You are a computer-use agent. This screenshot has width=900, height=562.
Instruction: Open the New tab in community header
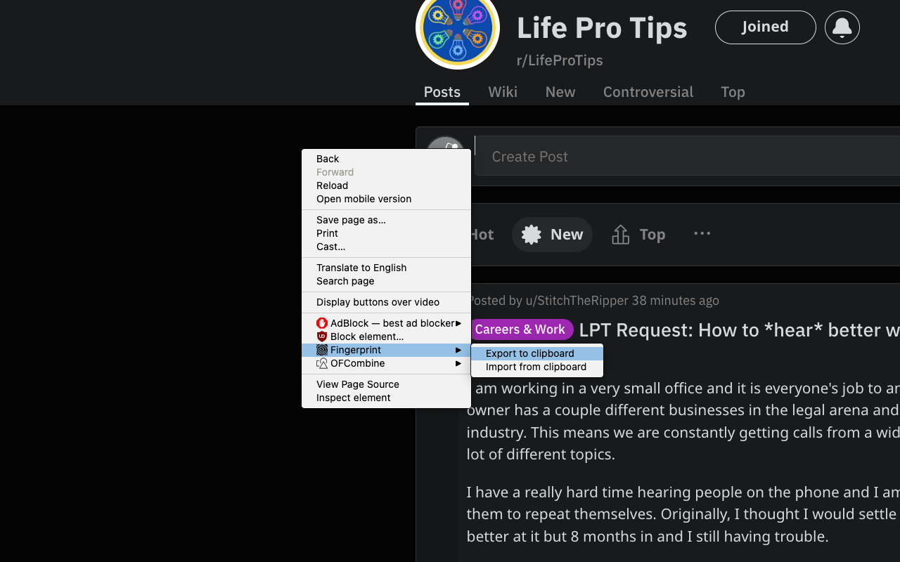point(560,92)
